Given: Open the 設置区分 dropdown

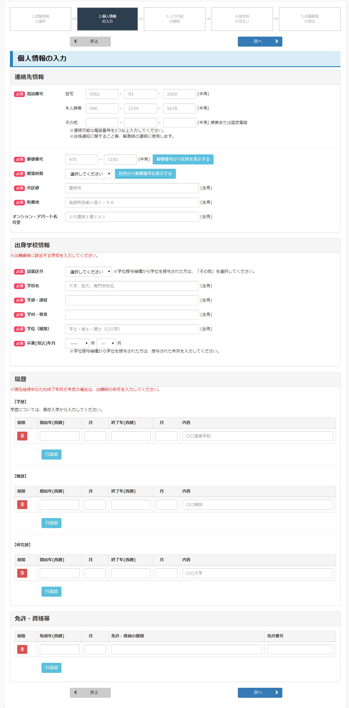Looking at the screenshot, I should click(x=88, y=272).
